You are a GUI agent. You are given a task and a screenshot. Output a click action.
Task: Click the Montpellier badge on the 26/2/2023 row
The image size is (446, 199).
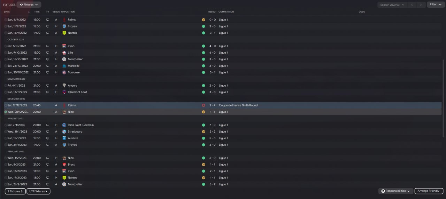click(x=64, y=184)
